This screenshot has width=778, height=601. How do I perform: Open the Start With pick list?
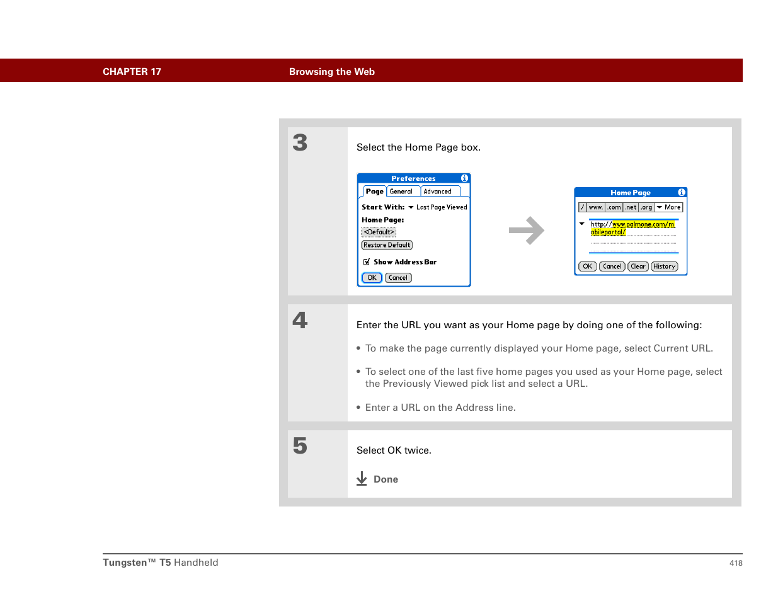[x=411, y=207]
